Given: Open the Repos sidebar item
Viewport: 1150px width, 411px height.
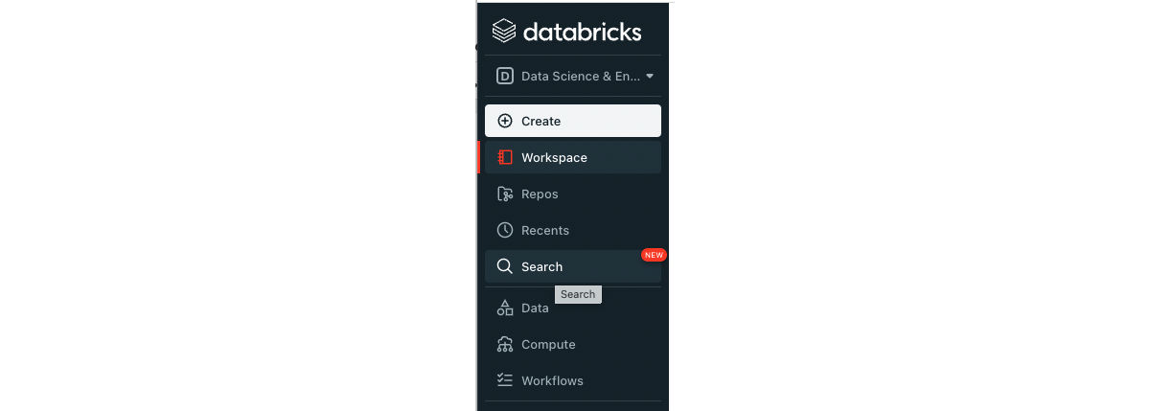Looking at the screenshot, I should [573, 194].
